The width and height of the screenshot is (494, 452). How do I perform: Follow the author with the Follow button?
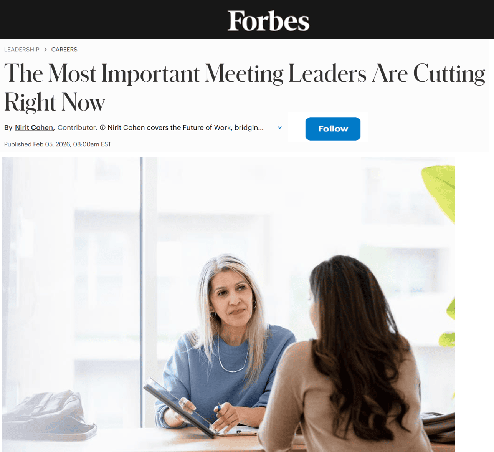pos(333,129)
